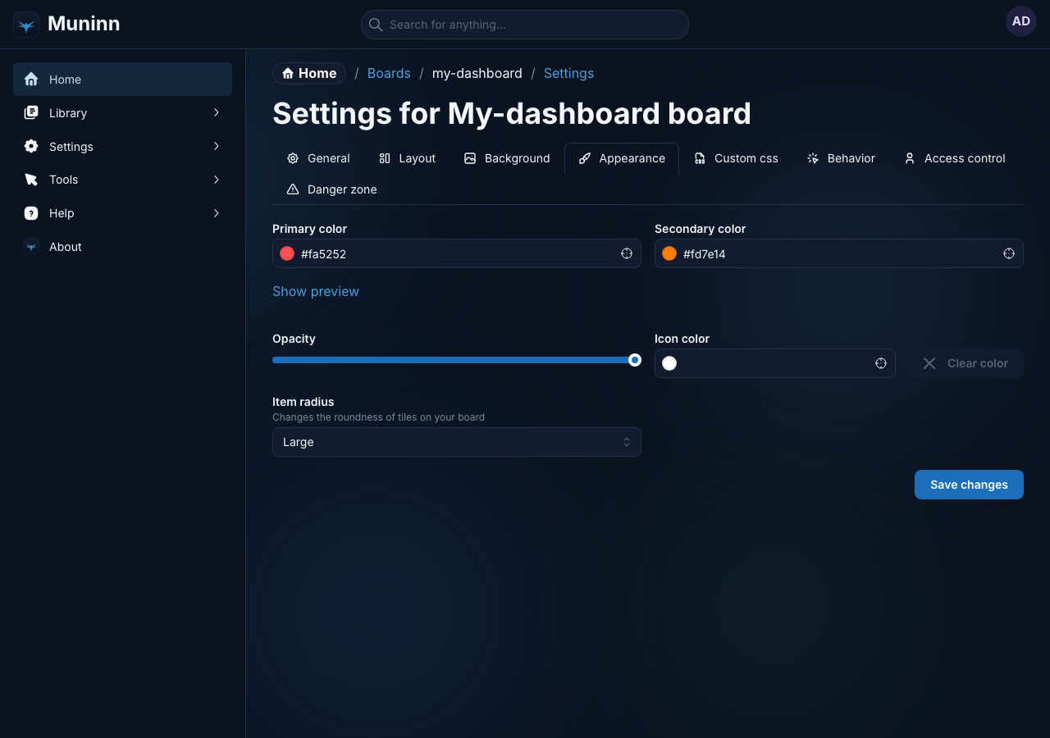Click the primary color eyedropper picker icon
The image size is (1050, 738).
point(627,253)
